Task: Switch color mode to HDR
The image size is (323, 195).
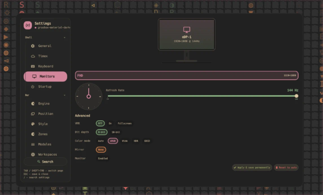Action: pos(136,141)
